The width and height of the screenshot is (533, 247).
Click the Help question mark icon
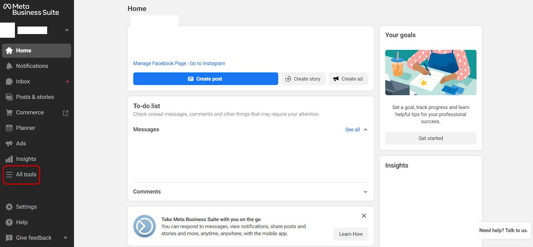point(9,222)
